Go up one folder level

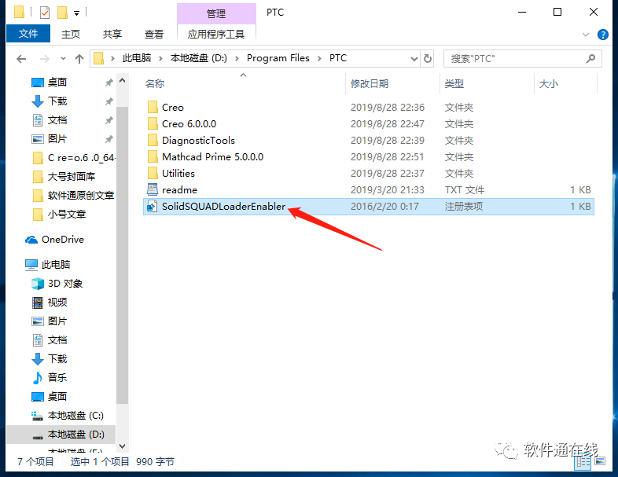(x=79, y=59)
